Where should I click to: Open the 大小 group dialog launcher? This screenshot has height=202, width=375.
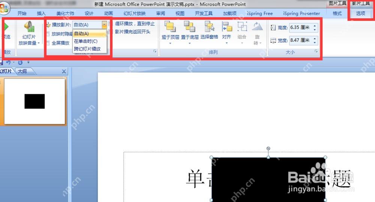[316, 51]
